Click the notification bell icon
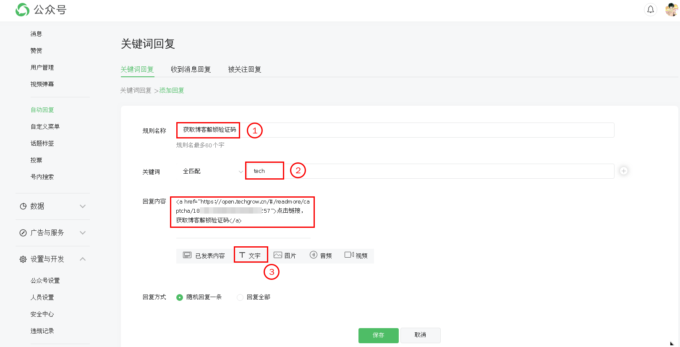Screen dimensions: 680x347 650,9
